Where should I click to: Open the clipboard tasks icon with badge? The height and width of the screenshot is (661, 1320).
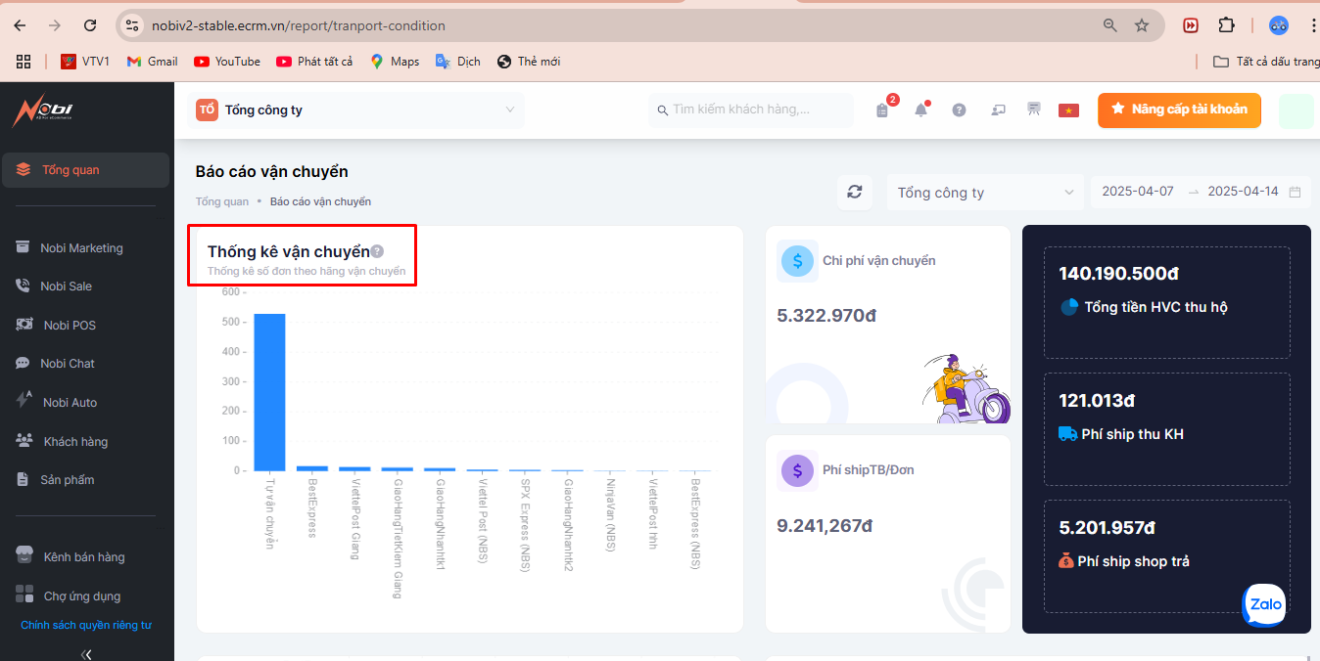[x=882, y=110]
